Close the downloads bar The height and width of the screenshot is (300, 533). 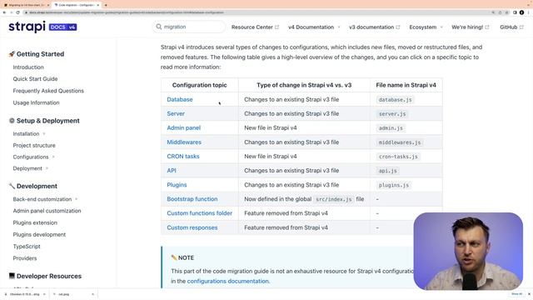click(x=529, y=294)
